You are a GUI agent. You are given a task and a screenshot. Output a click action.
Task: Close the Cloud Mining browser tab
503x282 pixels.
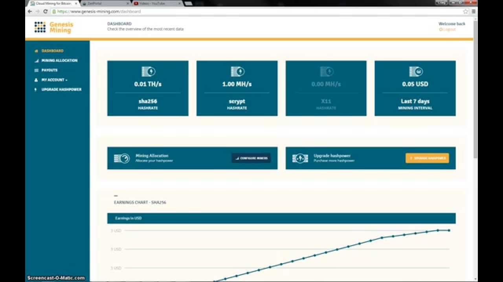click(x=76, y=4)
